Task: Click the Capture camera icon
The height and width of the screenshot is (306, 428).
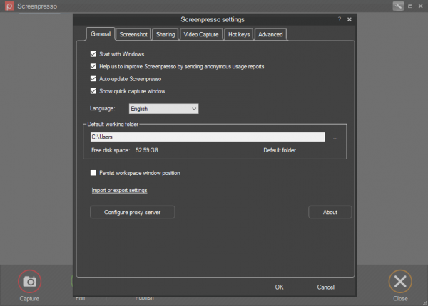Action: pyautogui.click(x=30, y=281)
